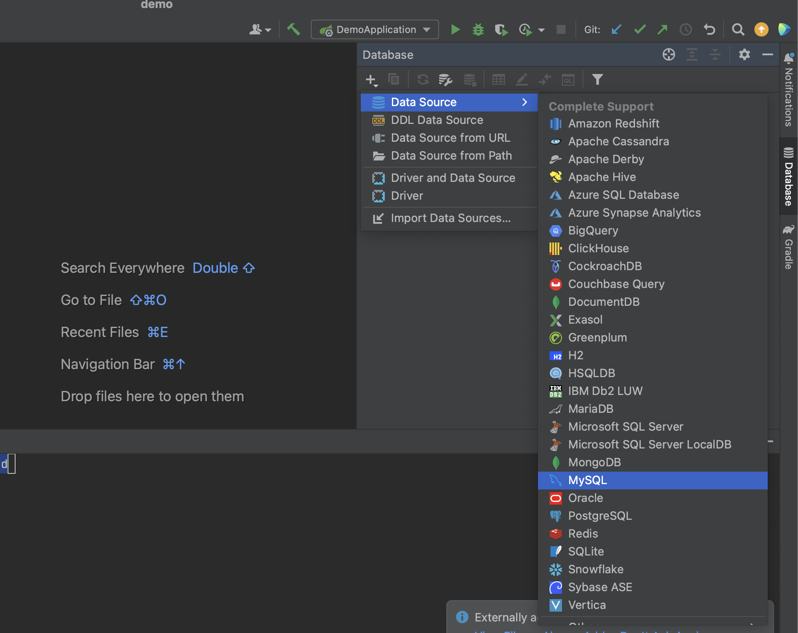Choose Data Source from Path
The image size is (798, 633).
point(449,156)
